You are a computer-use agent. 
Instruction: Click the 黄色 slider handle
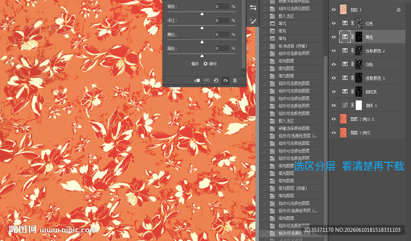tap(202, 42)
